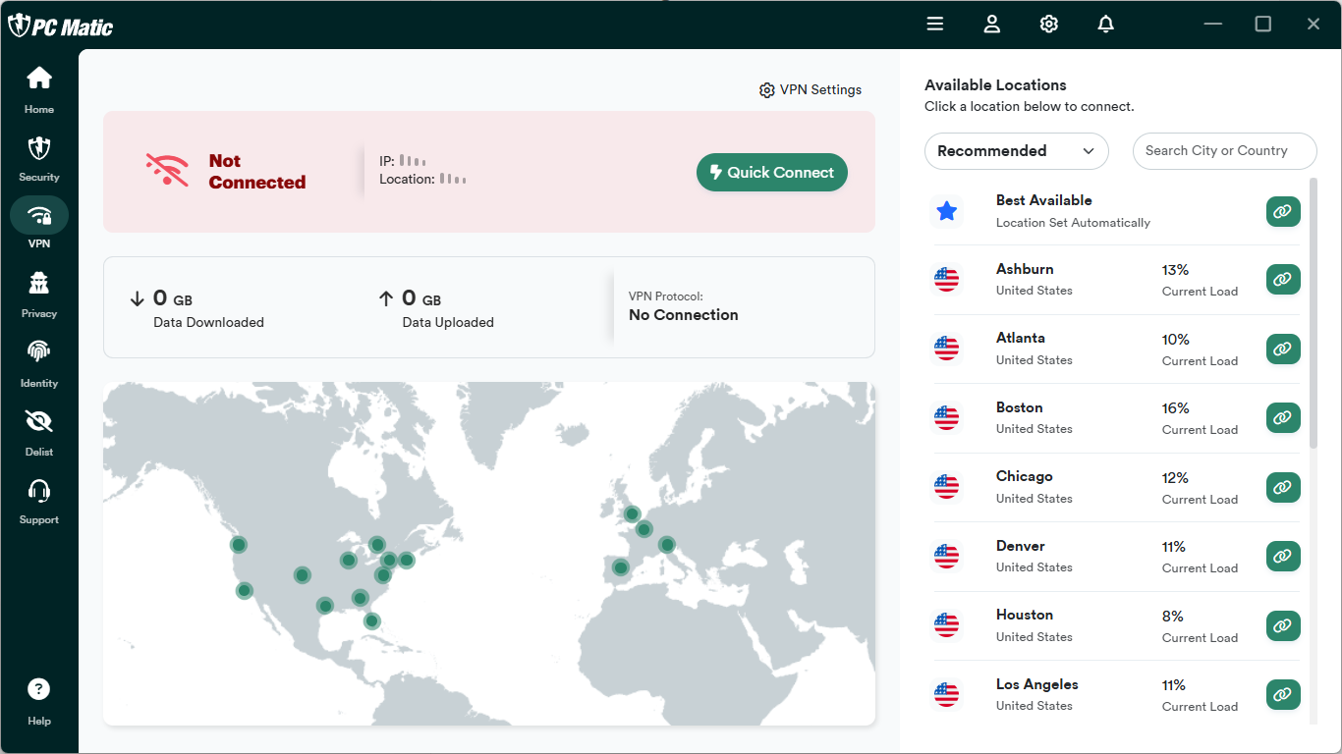Click the Data Uploaded label
1342x754 pixels.
pos(448,322)
